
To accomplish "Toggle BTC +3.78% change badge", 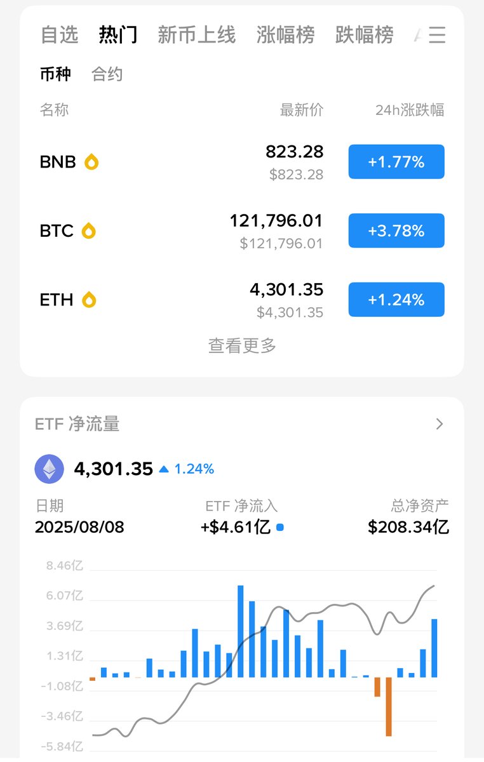I will coord(396,231).
